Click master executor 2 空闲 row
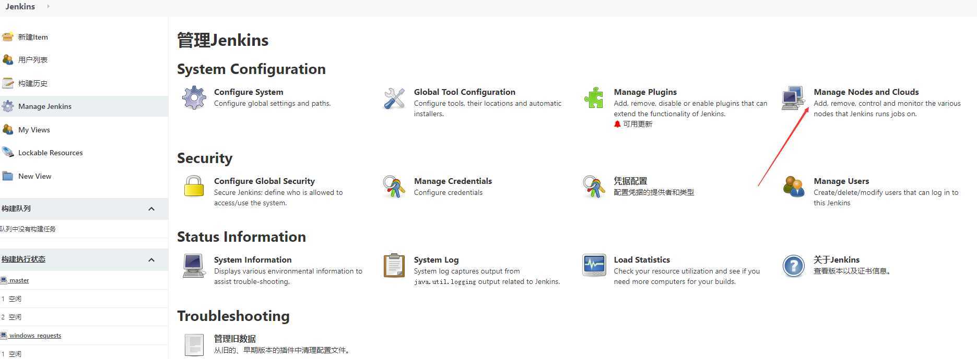This screenshot has width=977, height=359. 84,317
